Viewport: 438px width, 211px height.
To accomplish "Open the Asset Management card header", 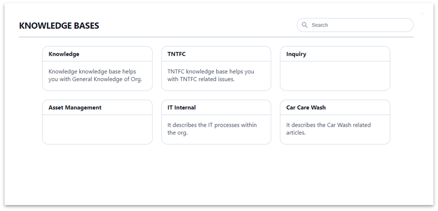I will pyautogui.click(x=97, y=107).
